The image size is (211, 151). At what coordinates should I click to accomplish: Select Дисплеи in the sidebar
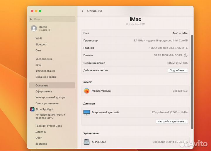(52, 132)
